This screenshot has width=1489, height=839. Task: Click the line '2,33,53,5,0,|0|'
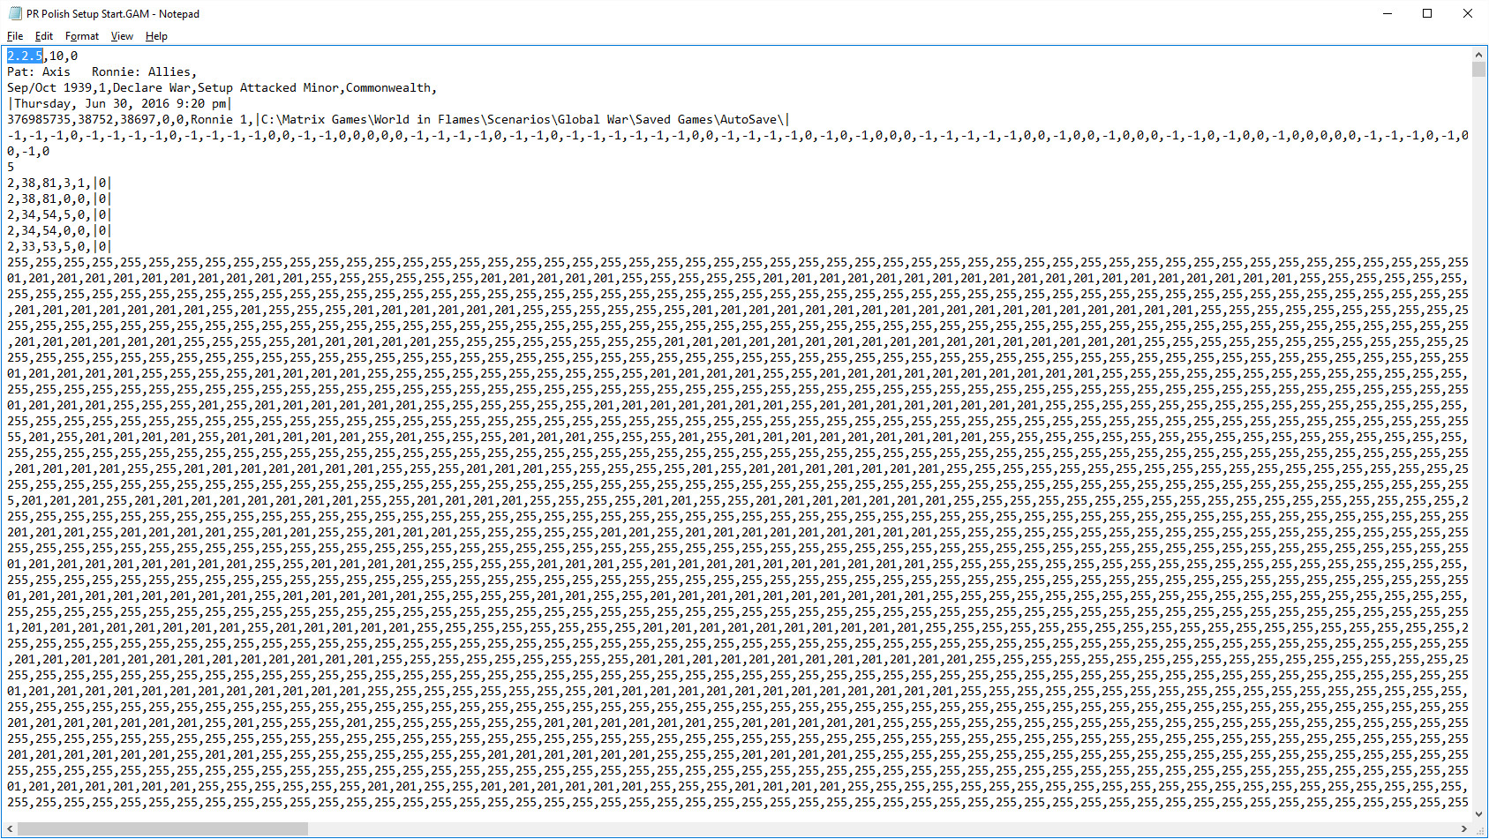[x=60, y=246]
